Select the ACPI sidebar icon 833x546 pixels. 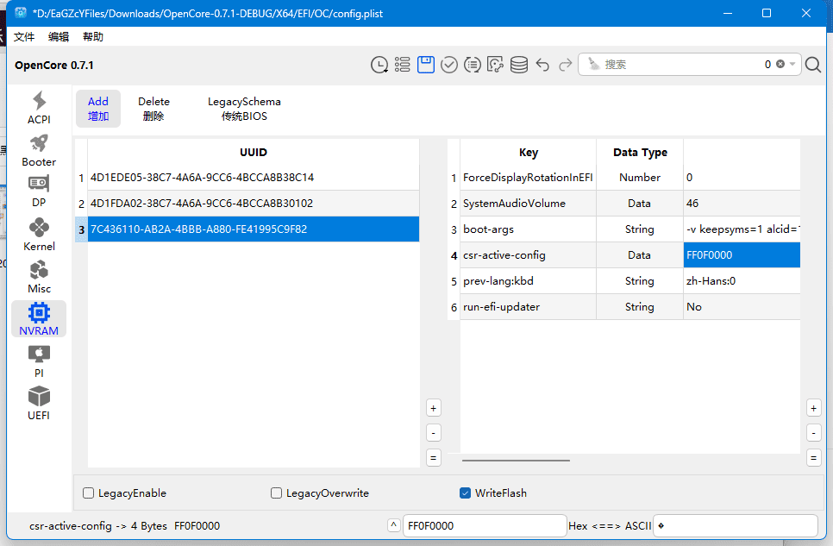tap(39, 108)
